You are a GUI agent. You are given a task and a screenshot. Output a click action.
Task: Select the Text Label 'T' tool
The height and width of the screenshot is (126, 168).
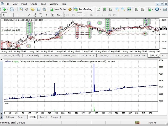pos(52,15)
